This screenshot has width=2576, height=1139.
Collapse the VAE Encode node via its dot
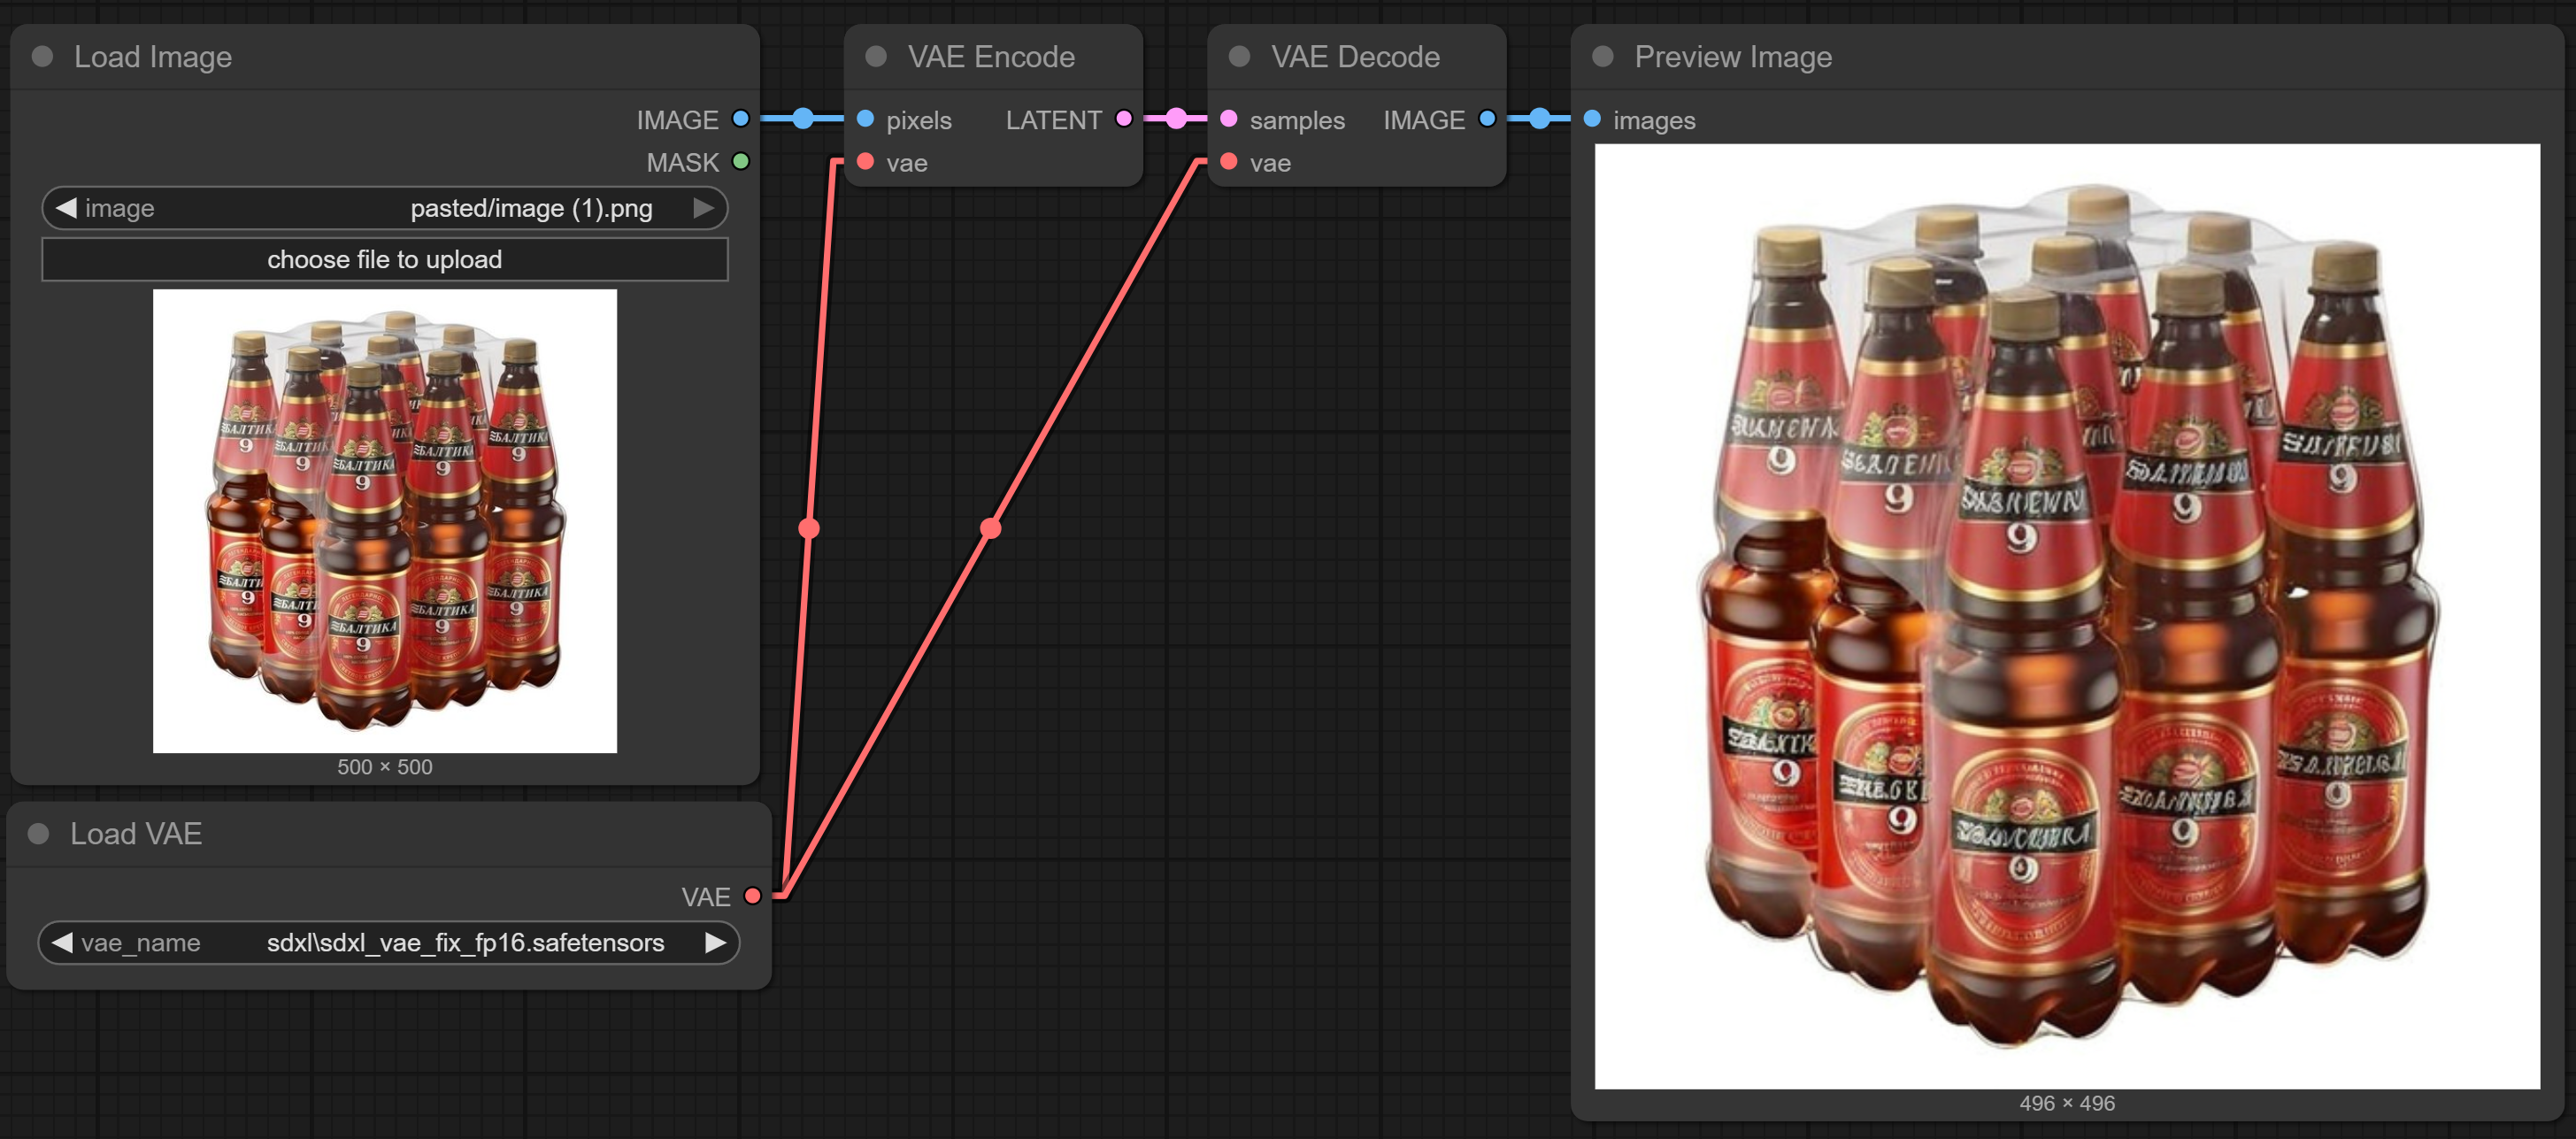[x=876, y=56]
